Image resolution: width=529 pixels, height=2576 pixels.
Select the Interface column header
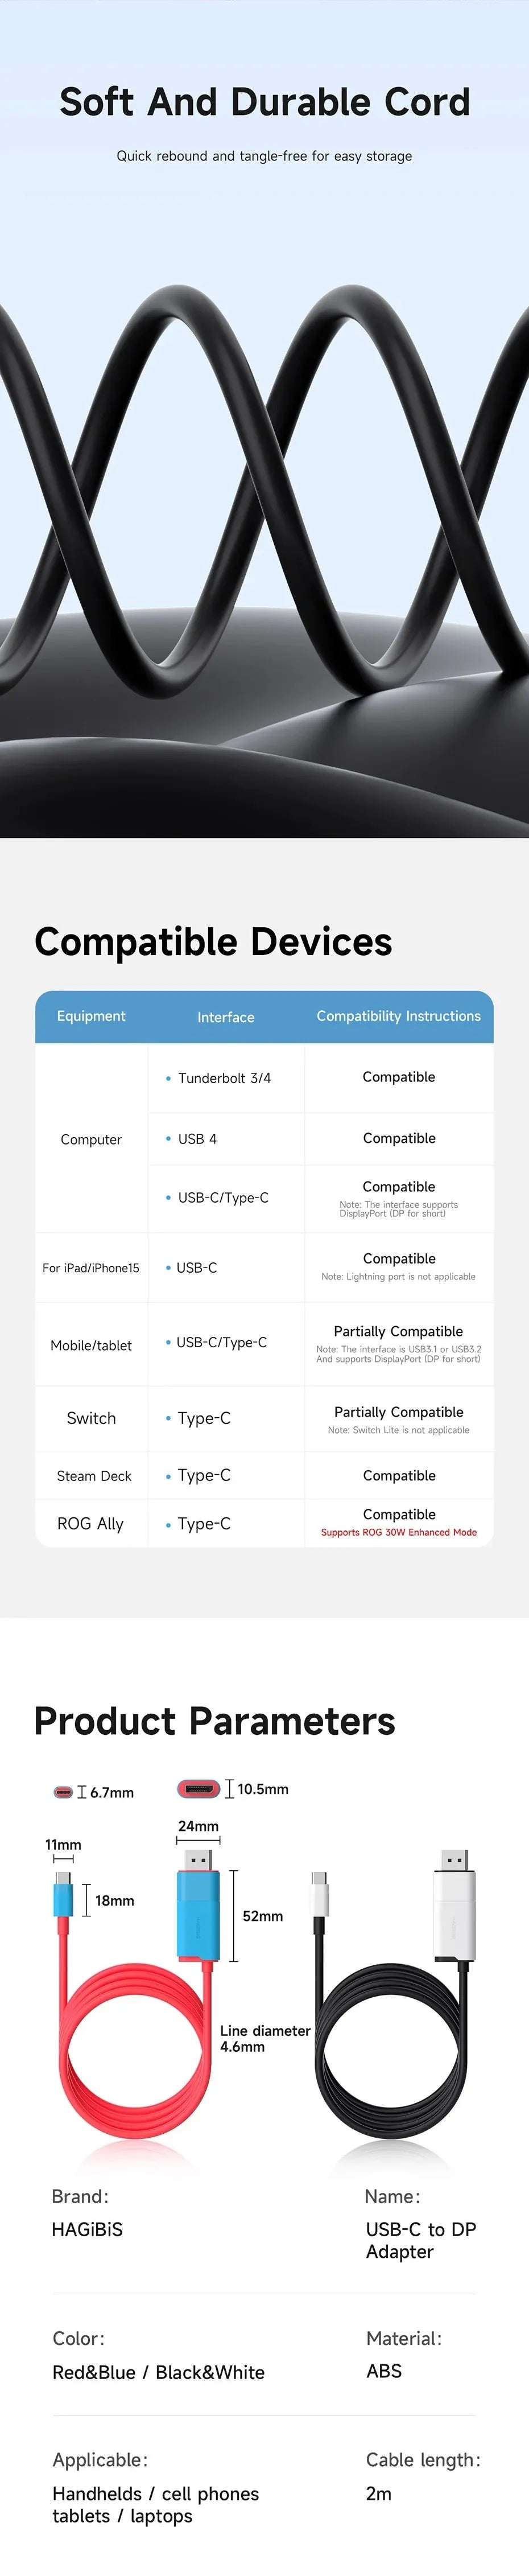[226, 1017]
